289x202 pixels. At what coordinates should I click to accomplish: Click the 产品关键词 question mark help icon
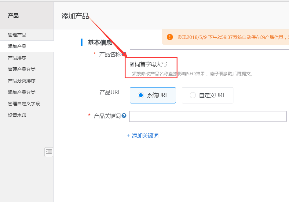click(124, 116)
